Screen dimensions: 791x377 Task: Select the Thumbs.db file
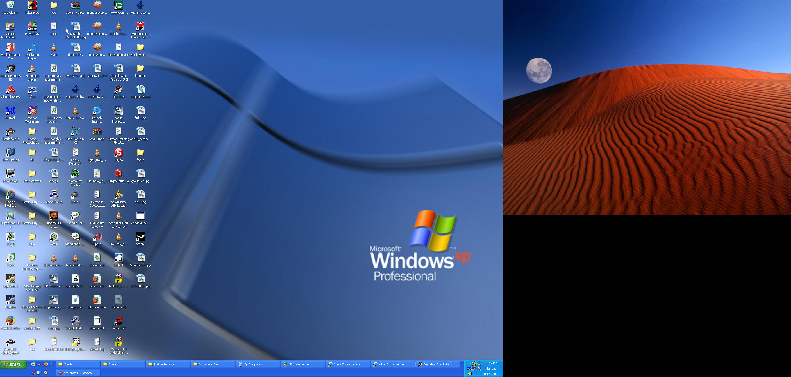pyautogui.click(x=119, y=302)
